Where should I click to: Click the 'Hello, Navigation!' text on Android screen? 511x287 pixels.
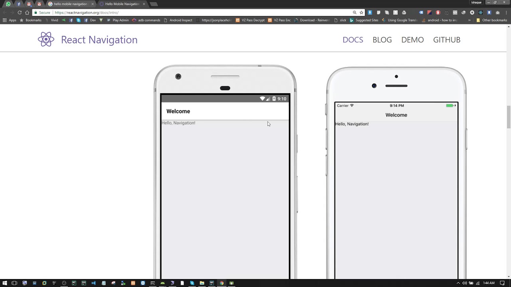point(178,123)
